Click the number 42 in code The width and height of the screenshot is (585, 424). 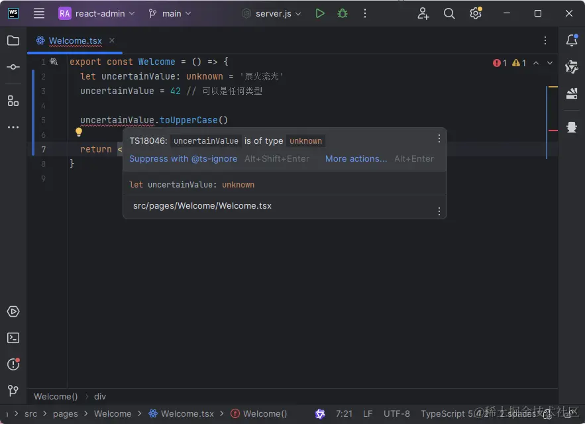tap(176, 91)
